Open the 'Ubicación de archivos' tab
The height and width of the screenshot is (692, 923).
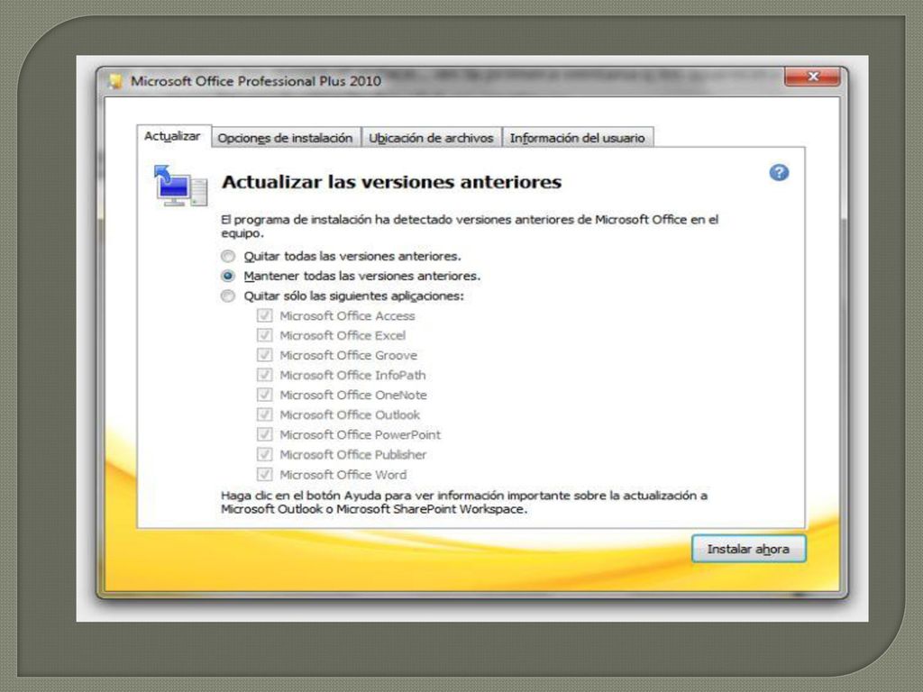[x=432, y=138]
